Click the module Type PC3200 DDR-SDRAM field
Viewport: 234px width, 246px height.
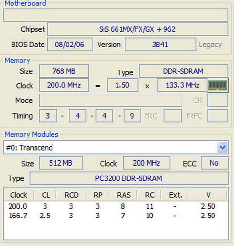pyautogui.click(x=129, y=178)
